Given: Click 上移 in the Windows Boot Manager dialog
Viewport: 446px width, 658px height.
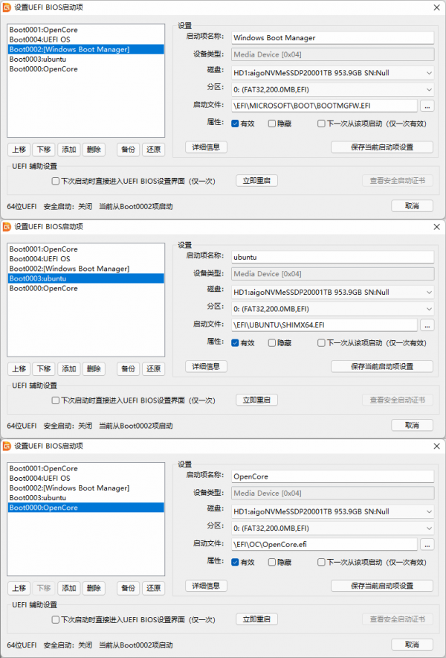Looking at the screenshot, I should (19, 150).
